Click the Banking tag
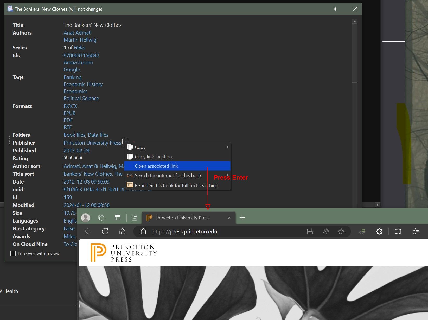The width and height of the screenshot is (428, 320). (73, 77)
